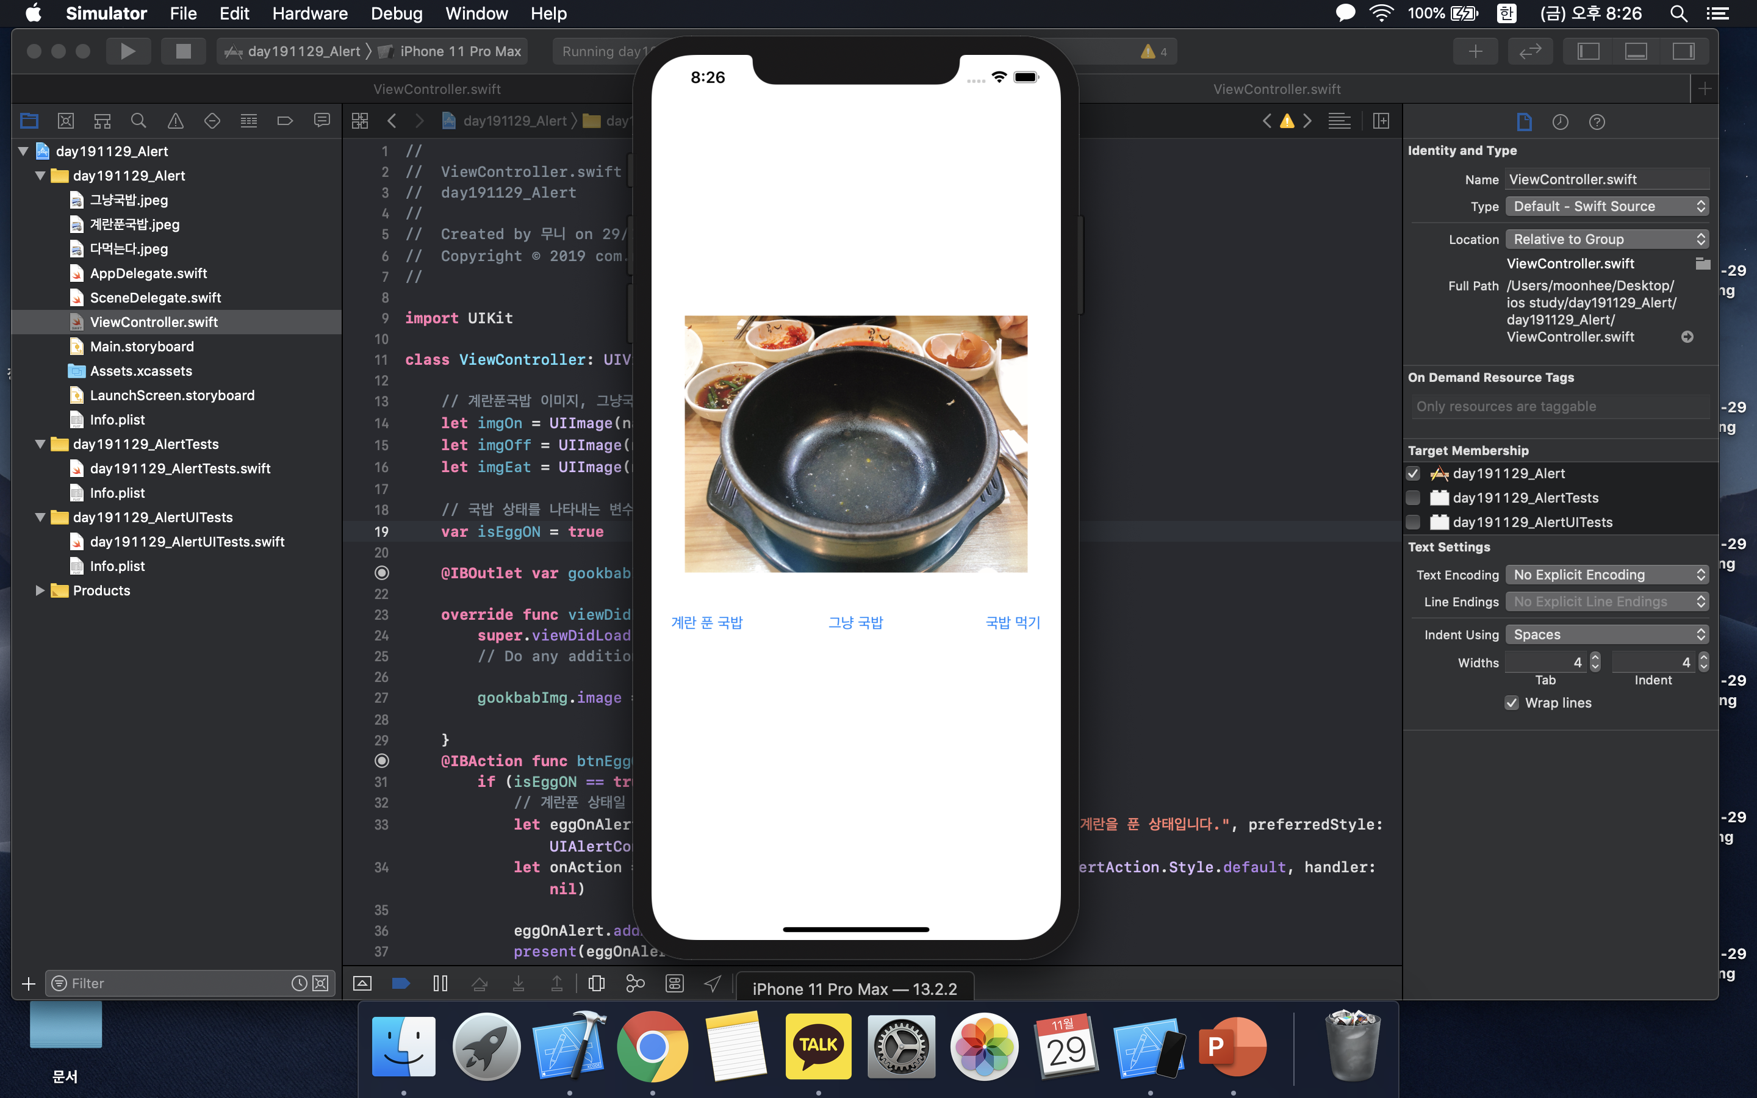1757x1098 pixels.
Task: Open the Debug menu
Action: click(396, 13)
